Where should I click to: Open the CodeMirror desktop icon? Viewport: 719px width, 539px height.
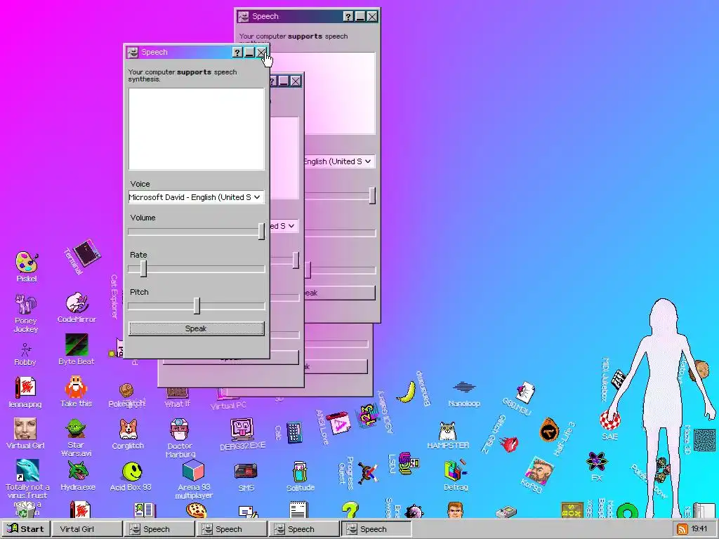point(77,303)
